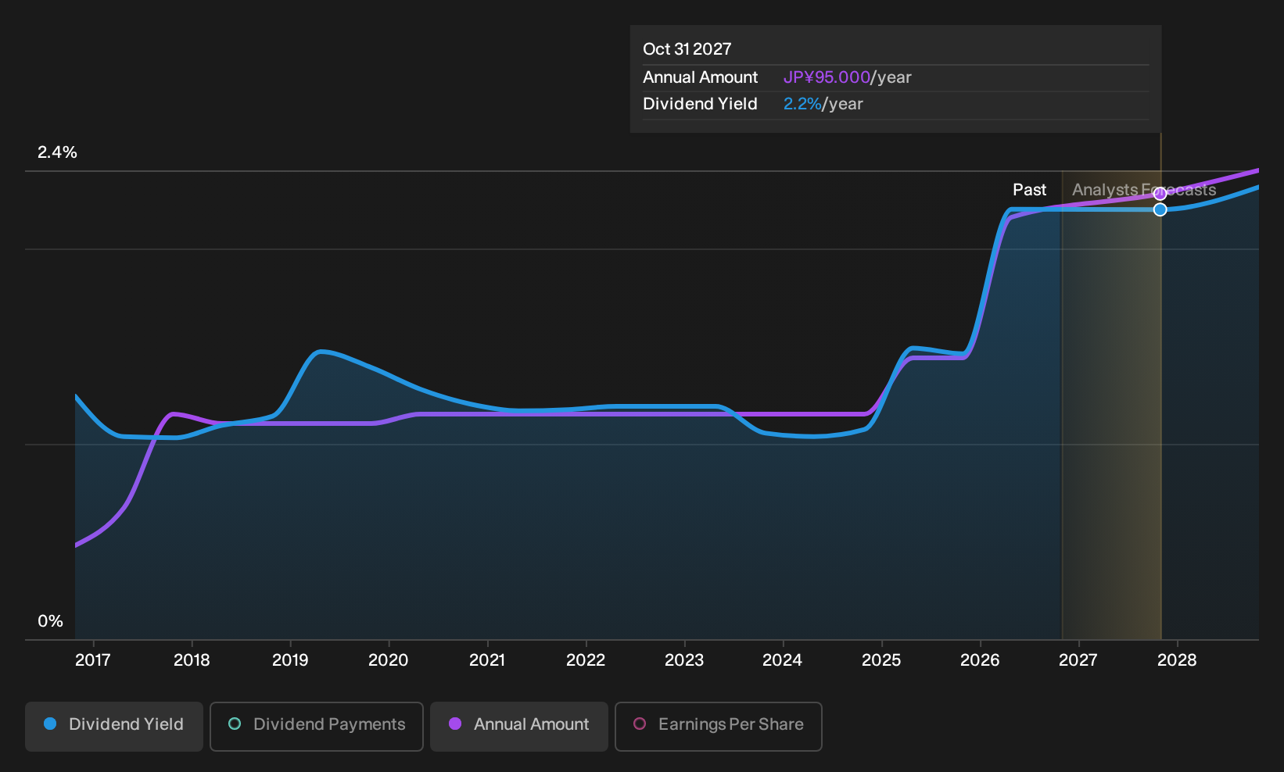Click the 2022 x-axis label
The width and height of the screenshot is (1284, 772).
(586, 660)
